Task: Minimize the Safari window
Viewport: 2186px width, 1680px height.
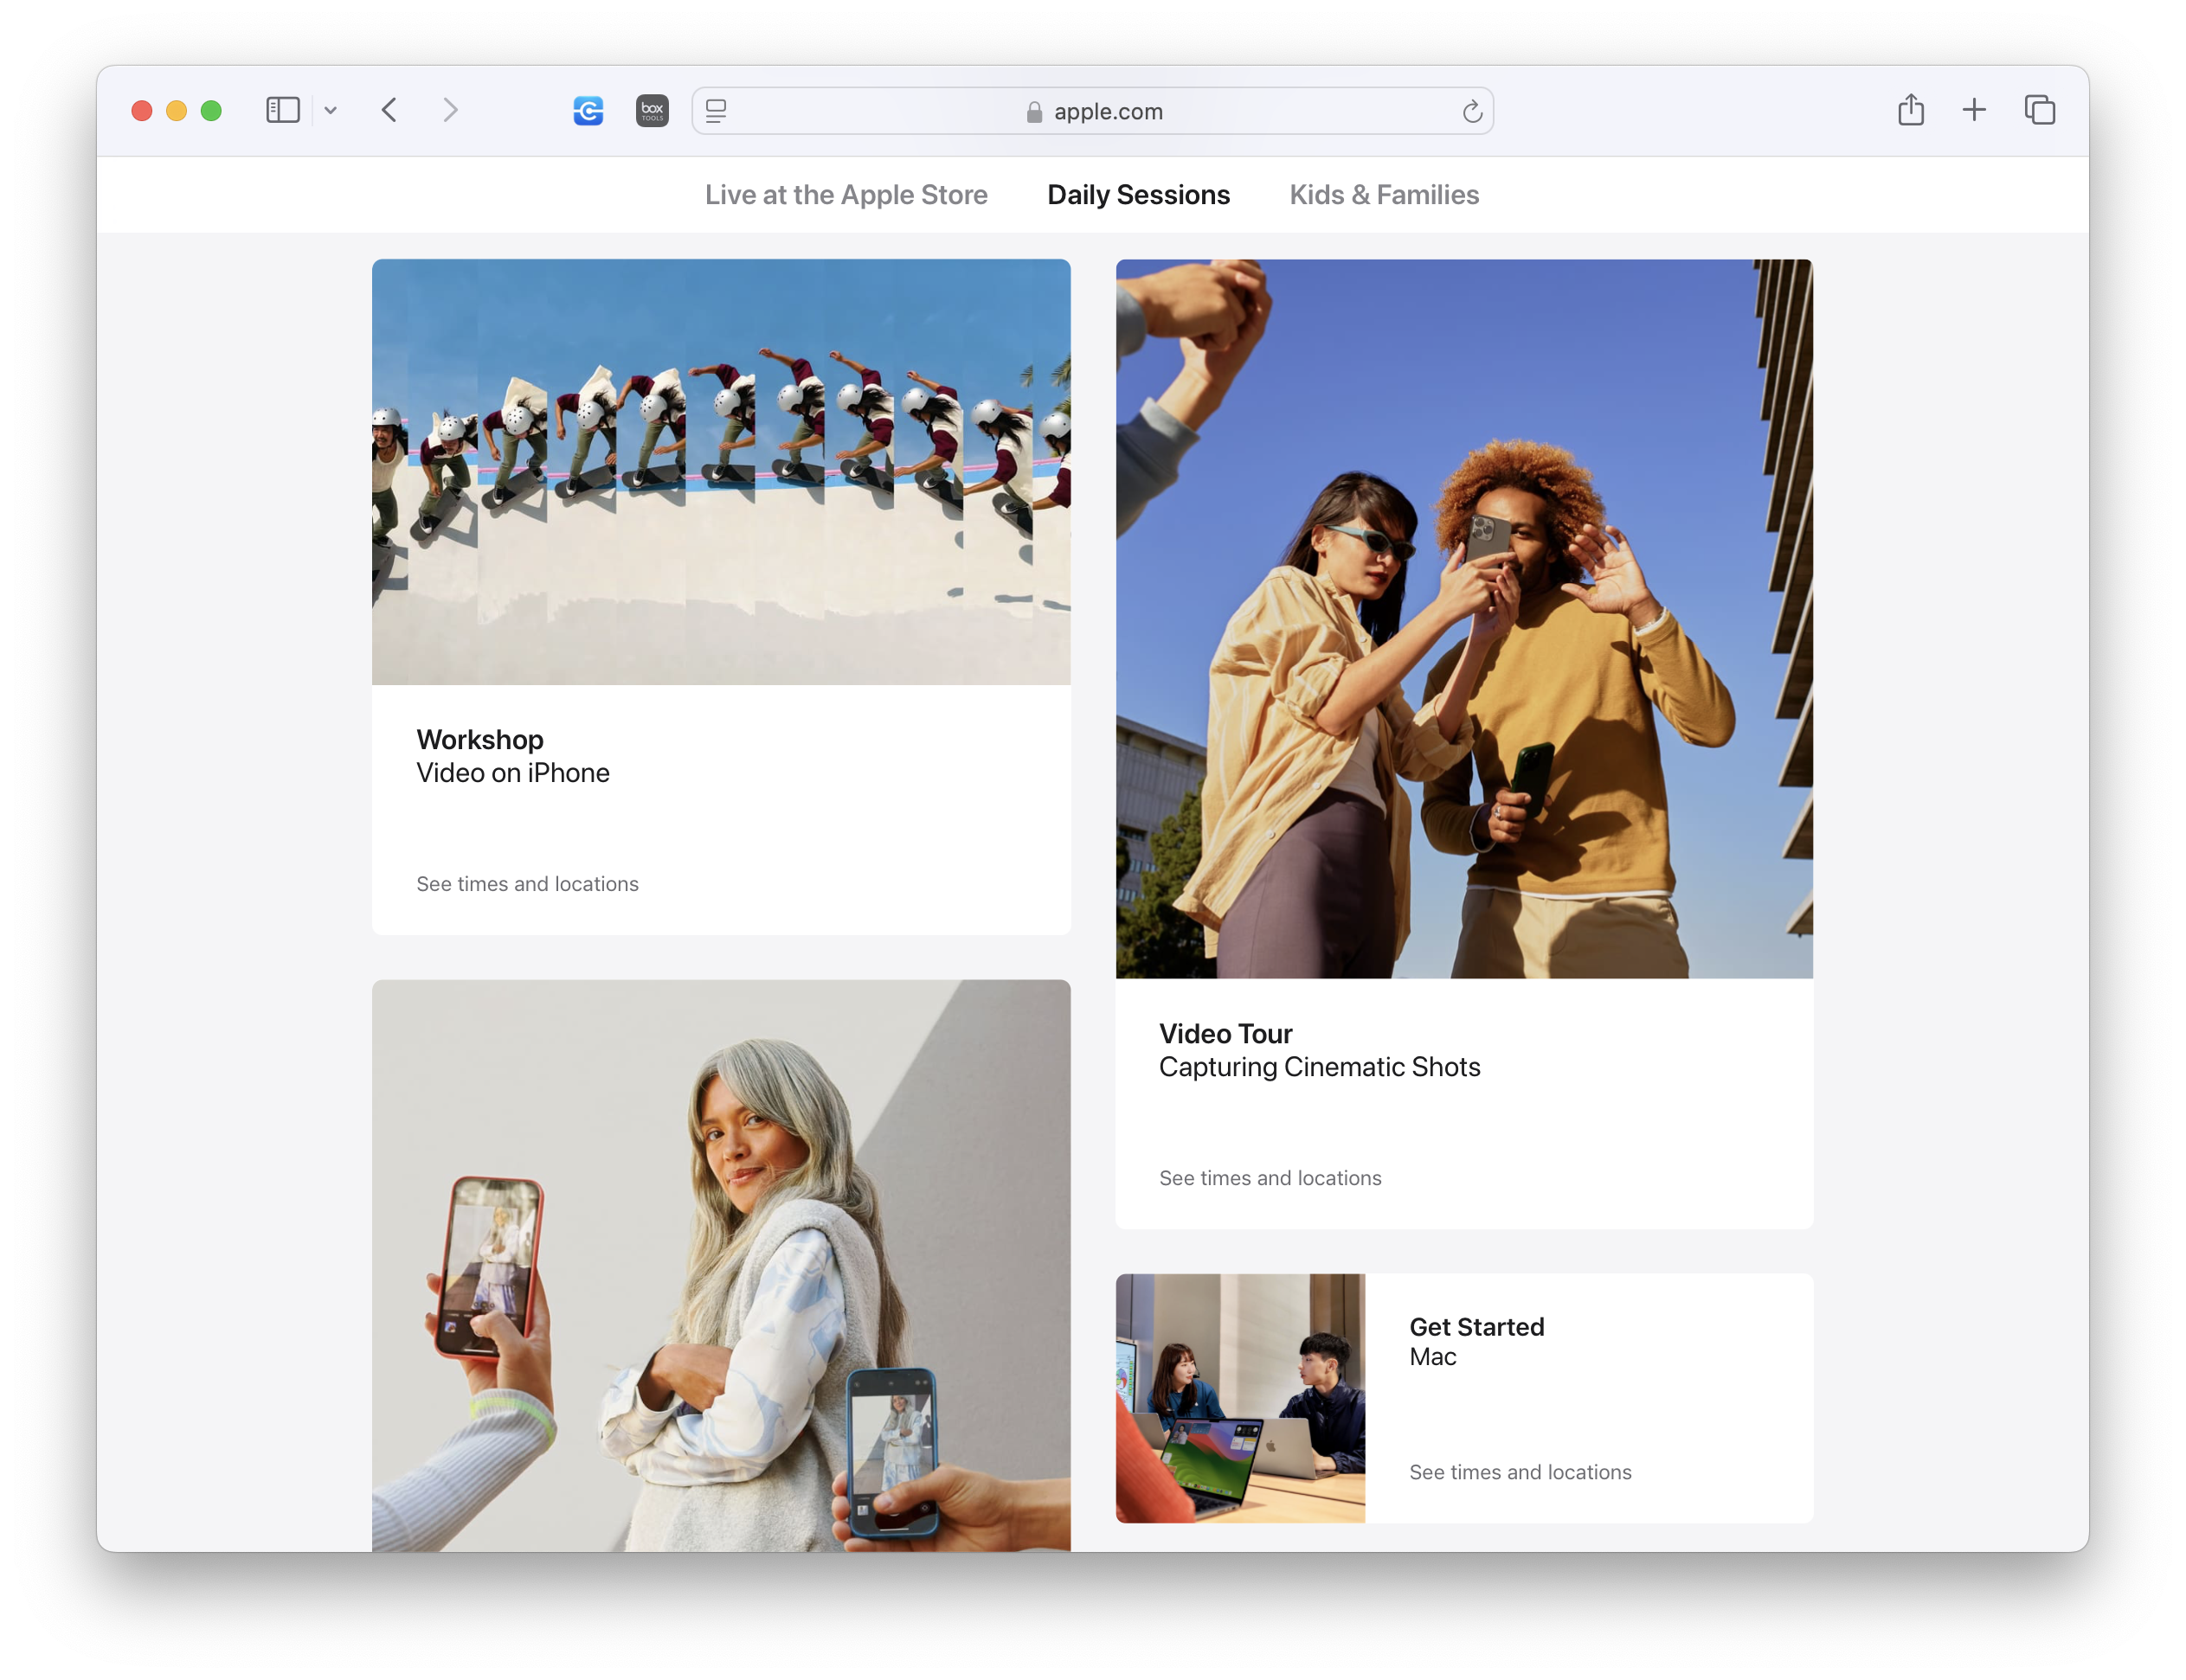Action: coord(176,111)
